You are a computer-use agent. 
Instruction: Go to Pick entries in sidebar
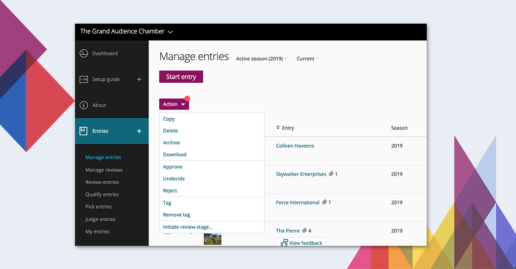pyautogui.click(x=99, y=207)
